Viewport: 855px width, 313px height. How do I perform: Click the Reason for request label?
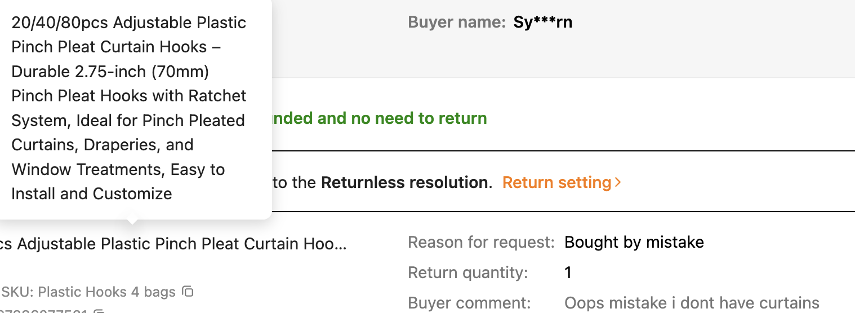[482, 243]
